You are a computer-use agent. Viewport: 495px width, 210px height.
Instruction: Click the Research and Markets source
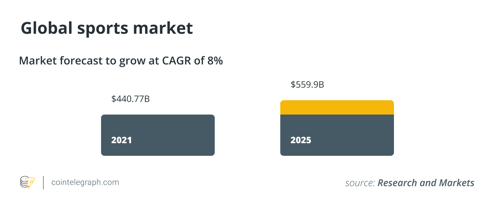pyautogui.click(x=426, y=183)
